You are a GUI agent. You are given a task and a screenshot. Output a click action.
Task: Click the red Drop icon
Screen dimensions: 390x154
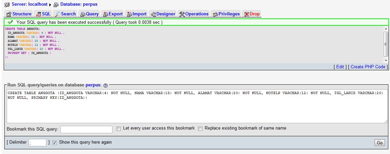[x=246, y=14]
